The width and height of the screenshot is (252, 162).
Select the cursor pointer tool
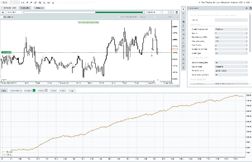tap(184, 9)
